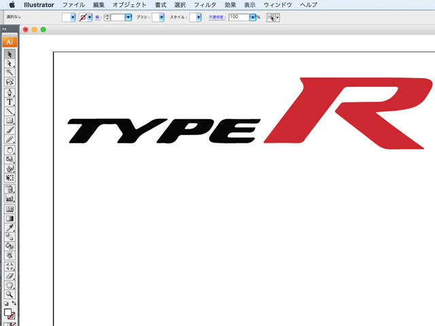The width and height of the screenshot is (435, 326).
Task: Click the orange Ai logo in toolbox
Action: coord(10,42)
